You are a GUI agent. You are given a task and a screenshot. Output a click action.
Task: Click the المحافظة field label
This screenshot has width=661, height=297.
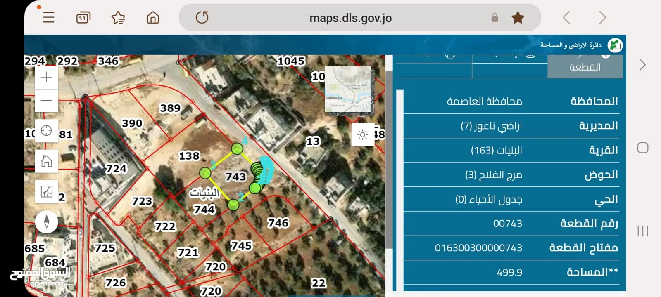point(594,101)
